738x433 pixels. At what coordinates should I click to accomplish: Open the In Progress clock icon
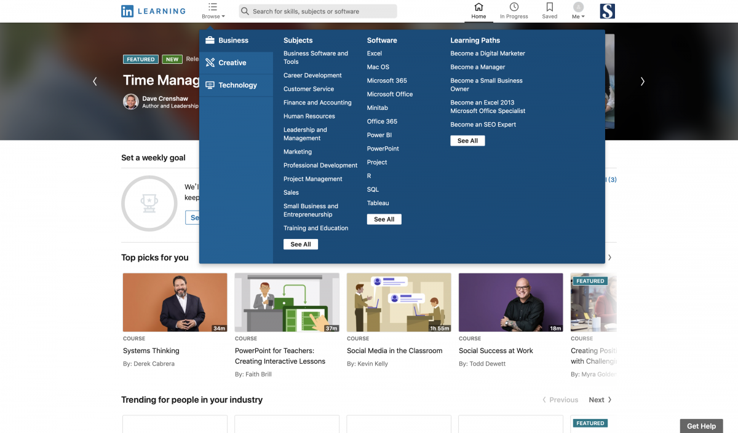[x=514, y=7]
